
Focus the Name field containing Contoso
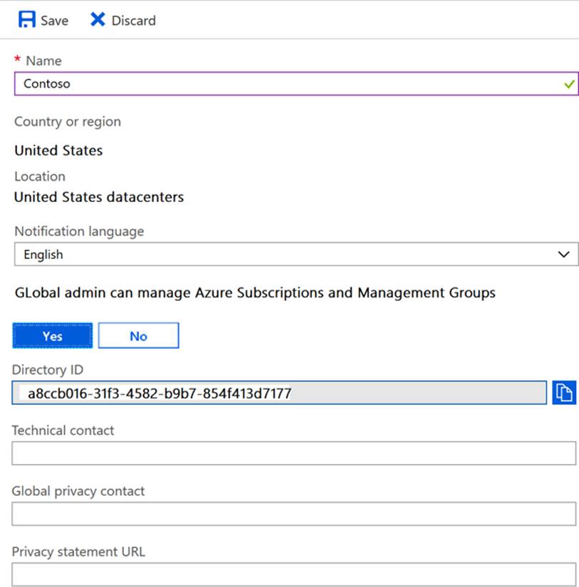pyautogui.click(x=285, y=84)
